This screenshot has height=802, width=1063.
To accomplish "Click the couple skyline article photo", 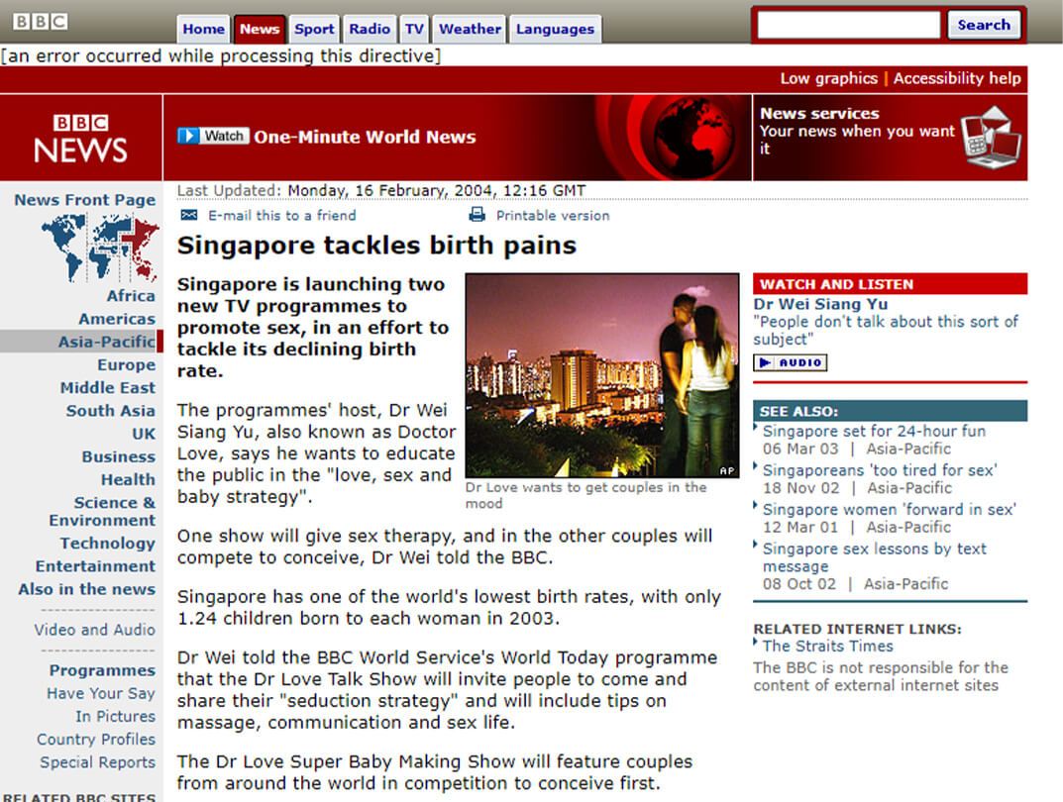I will [x=602, y=375].
